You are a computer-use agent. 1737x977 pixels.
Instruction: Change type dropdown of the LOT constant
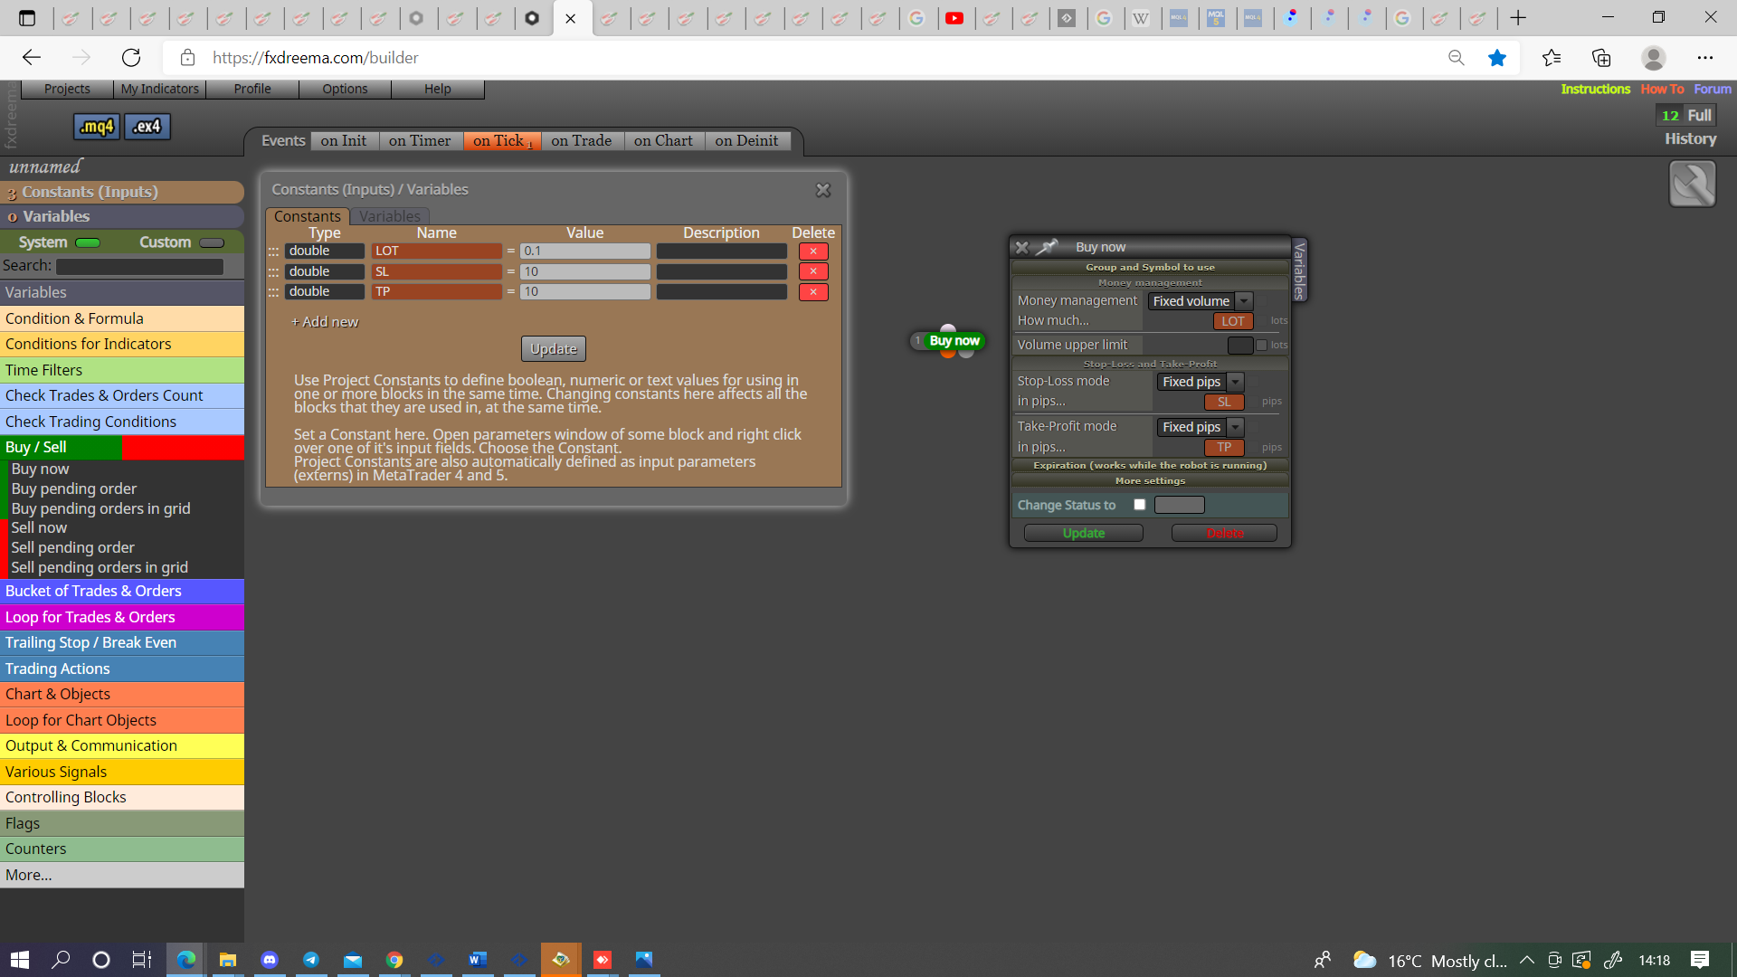[325, 251]
